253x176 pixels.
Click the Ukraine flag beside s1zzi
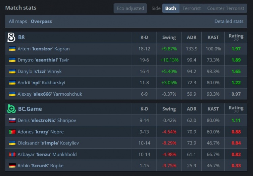[12, 71]
